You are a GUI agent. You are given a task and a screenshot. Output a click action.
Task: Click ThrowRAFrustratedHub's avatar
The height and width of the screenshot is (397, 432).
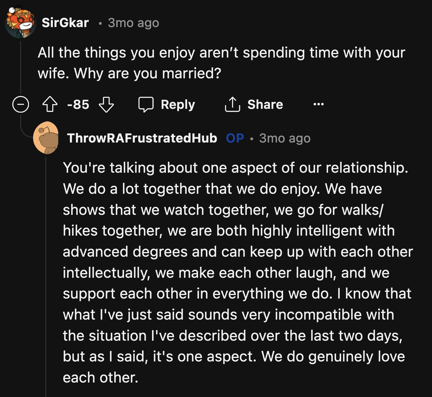coord(47,138)
